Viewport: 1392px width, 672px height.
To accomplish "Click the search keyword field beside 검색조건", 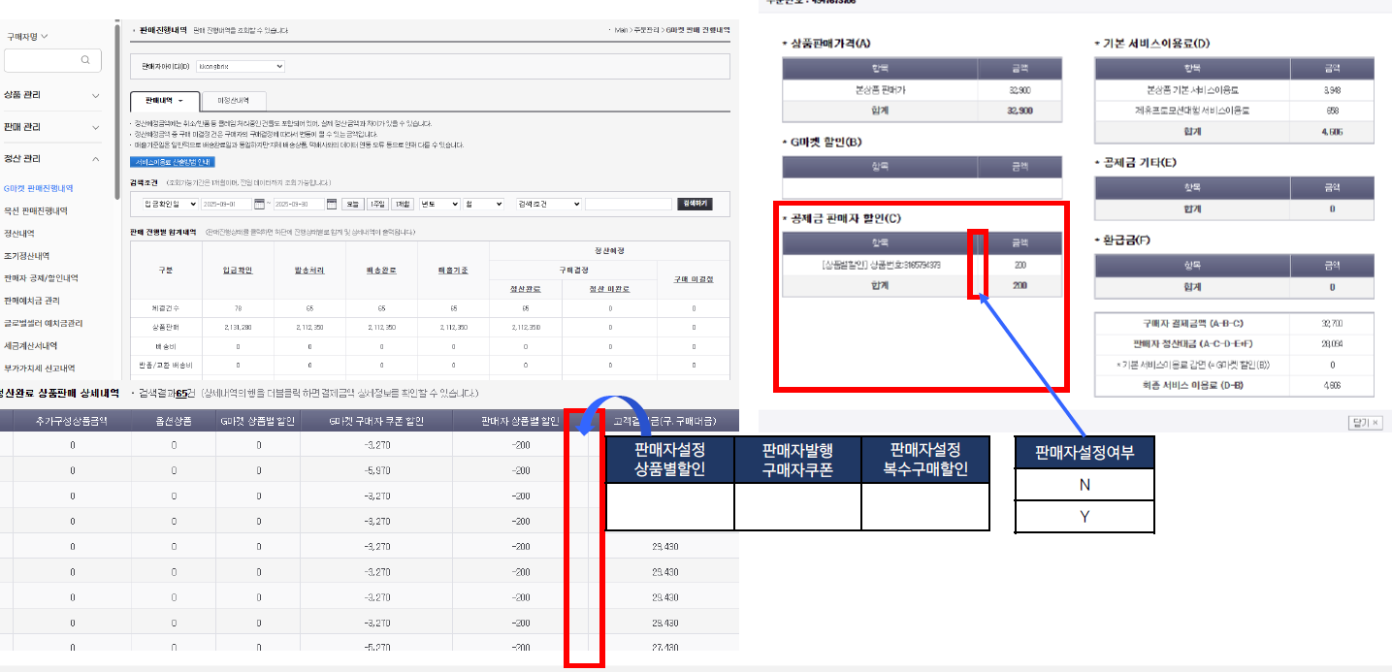I will [629, 205].
